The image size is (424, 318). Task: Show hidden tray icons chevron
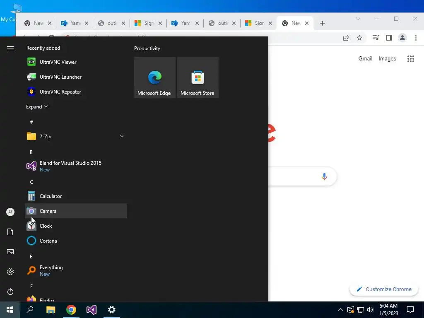341,310
